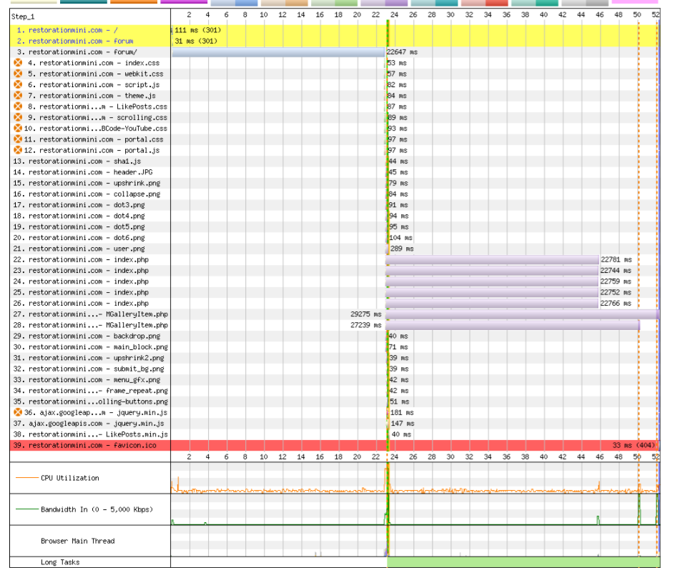This screenshot has height=570, width=675.
Task: Click the orange icon next to script.js
Action: click(18, 84)
